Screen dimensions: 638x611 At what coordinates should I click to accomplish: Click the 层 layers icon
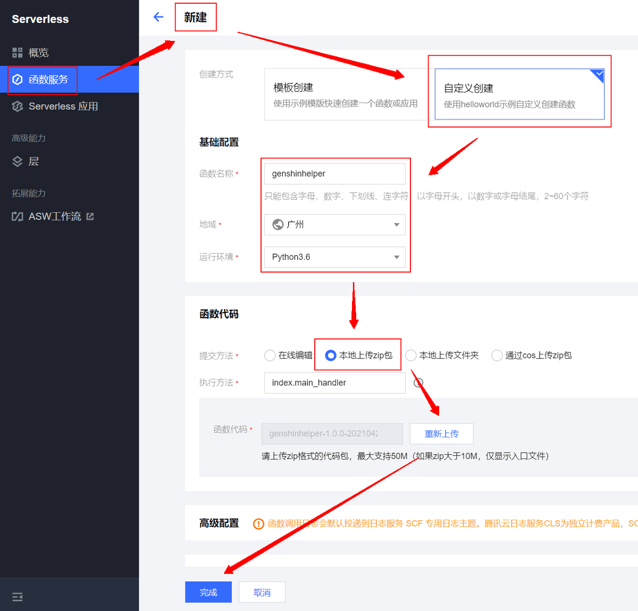[x=18, y=162]
